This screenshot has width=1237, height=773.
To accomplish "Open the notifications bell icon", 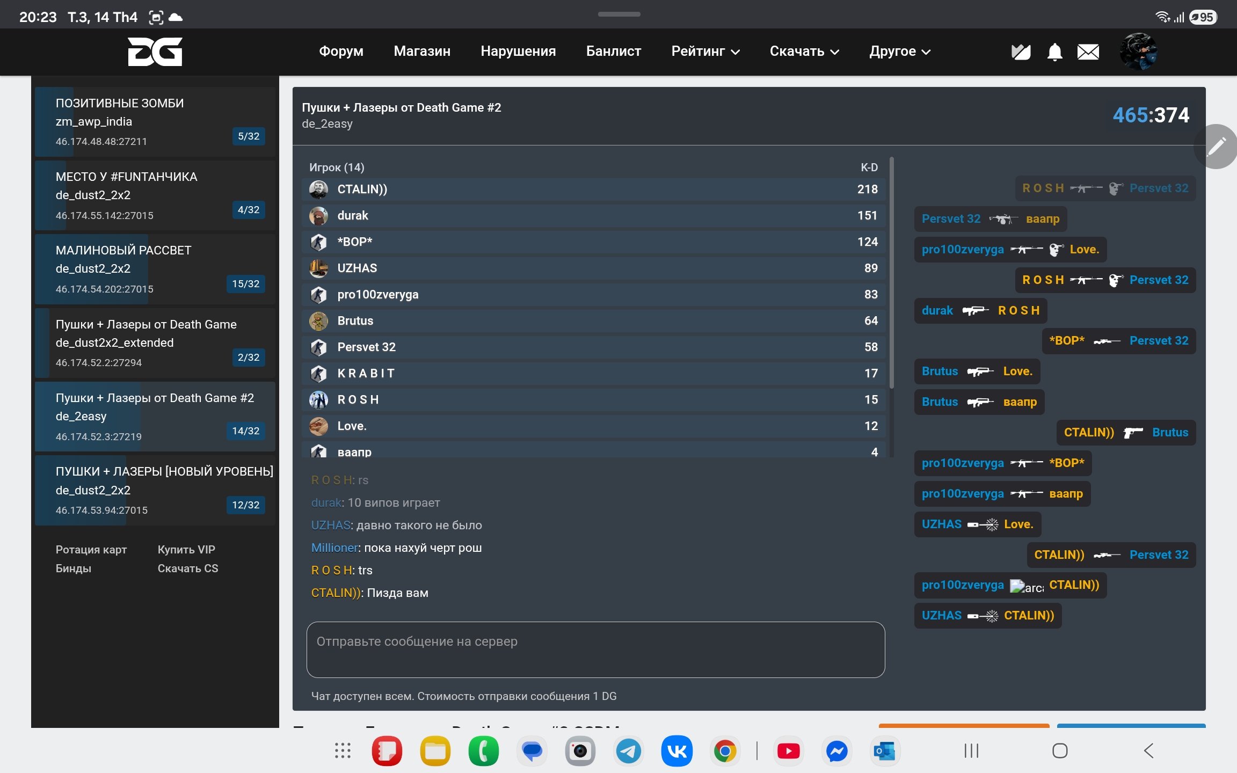I will pos(1054,52).
